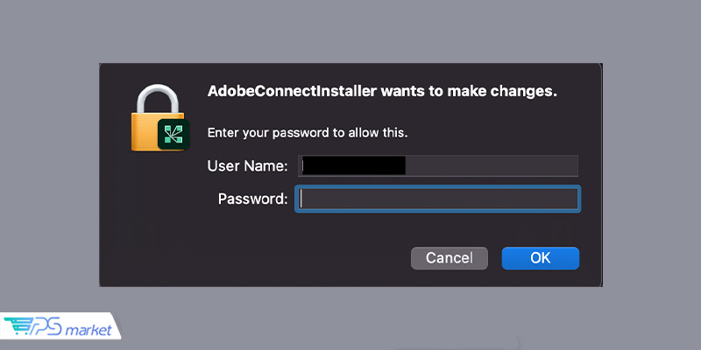Image resolution: width=701 pixels, height=350 pixels.
Task: Place cursor at the Password field's text caret
Action: pyautogui.click(x=302, y=199)
